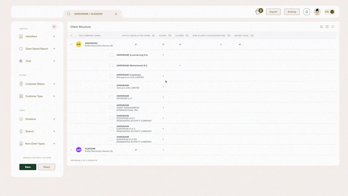Viewport: 348px width, 196px height.
Task: Click the Branch location pin icon
Action: tap(21, 131)
